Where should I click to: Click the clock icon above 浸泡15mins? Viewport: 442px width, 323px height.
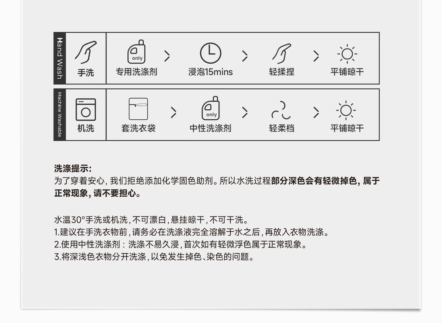tap(210, 53)
